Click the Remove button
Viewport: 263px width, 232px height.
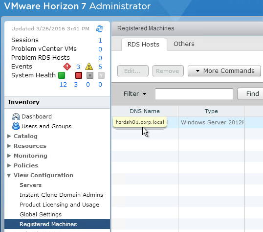click(x=168, y=71)
